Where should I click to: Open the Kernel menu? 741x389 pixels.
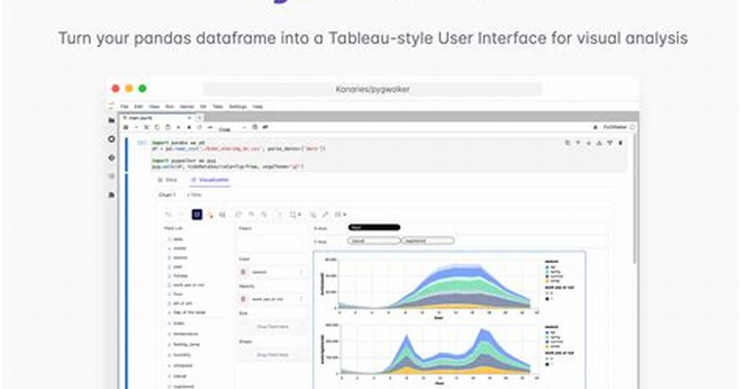pos(186,107)
